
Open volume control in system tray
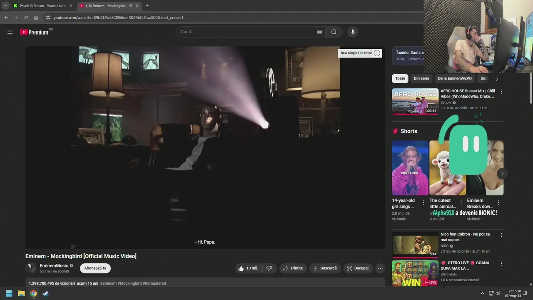(498, 293)
